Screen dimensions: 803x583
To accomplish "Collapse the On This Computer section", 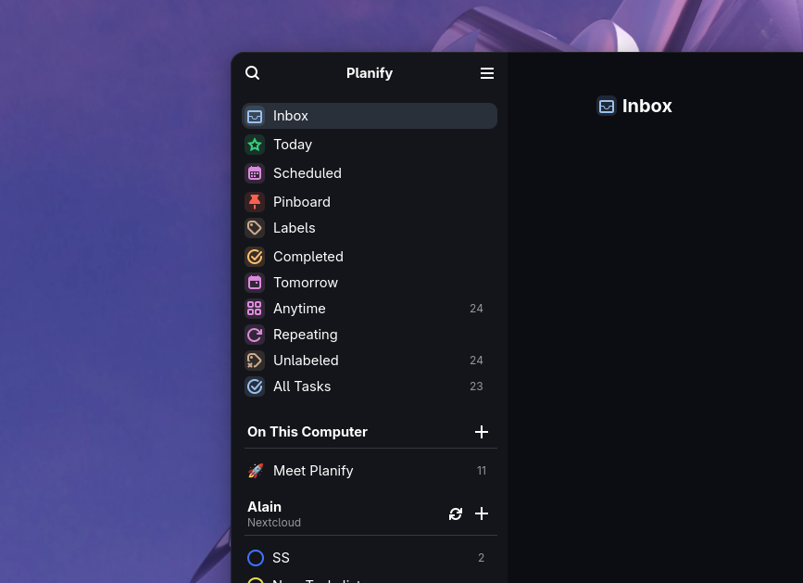I will coord(307,432).
